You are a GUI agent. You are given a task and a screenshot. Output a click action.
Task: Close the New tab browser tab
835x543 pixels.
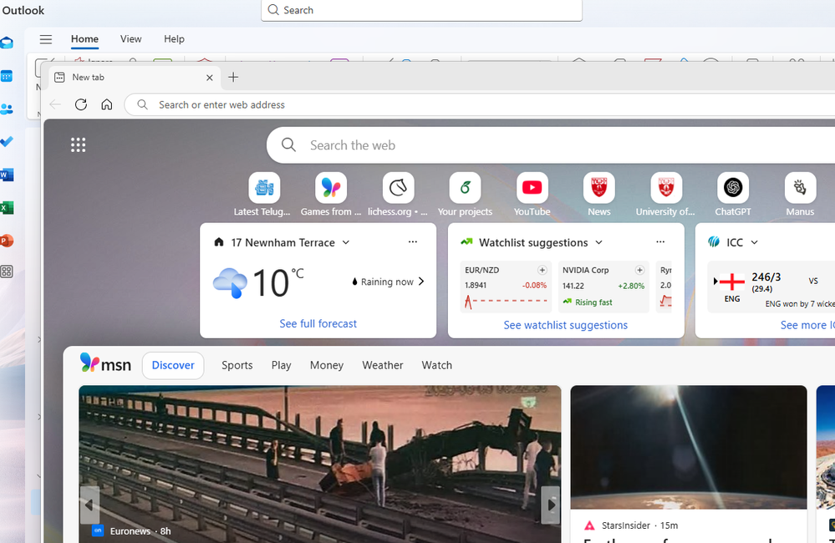[209, 78]
